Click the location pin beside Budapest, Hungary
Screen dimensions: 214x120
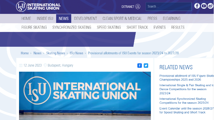coord(45,65)
